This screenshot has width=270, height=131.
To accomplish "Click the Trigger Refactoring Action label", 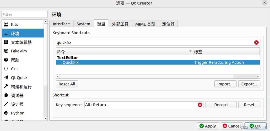I will [x=219, y=62].
